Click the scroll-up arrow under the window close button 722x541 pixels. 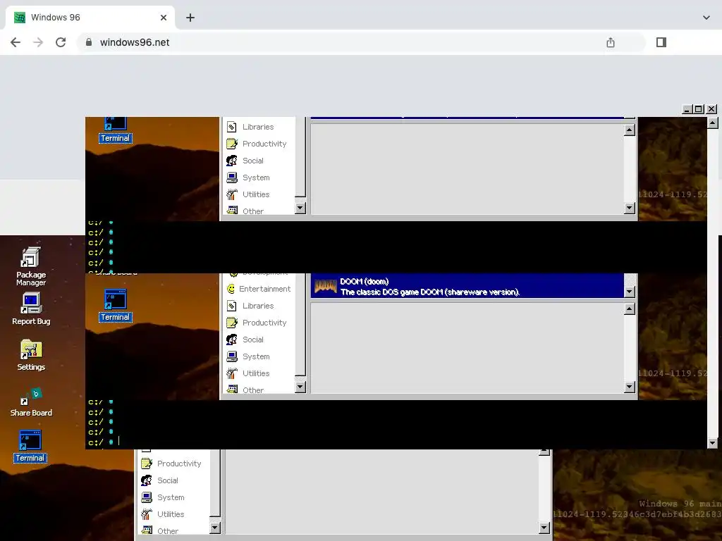712,123
